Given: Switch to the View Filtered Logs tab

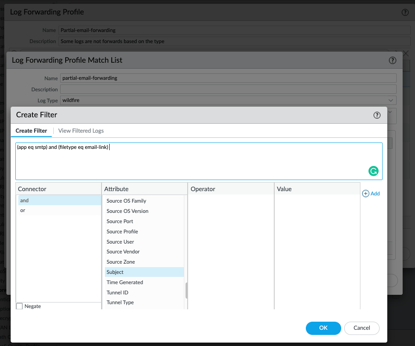Looking at the screenshot, I should [x=81, y=131].
